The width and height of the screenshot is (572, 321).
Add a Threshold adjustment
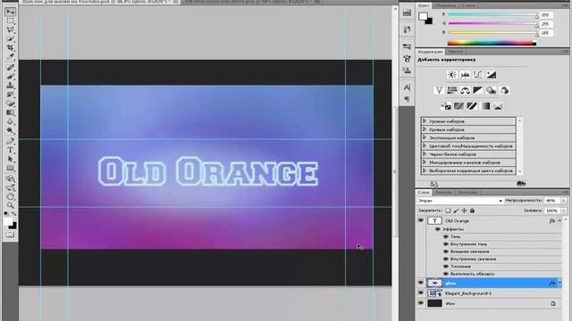point(472,106)
